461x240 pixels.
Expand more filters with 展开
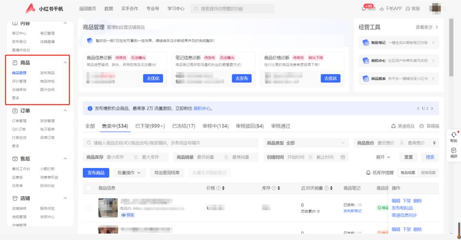pyautogui.click(x=383, y=157)
